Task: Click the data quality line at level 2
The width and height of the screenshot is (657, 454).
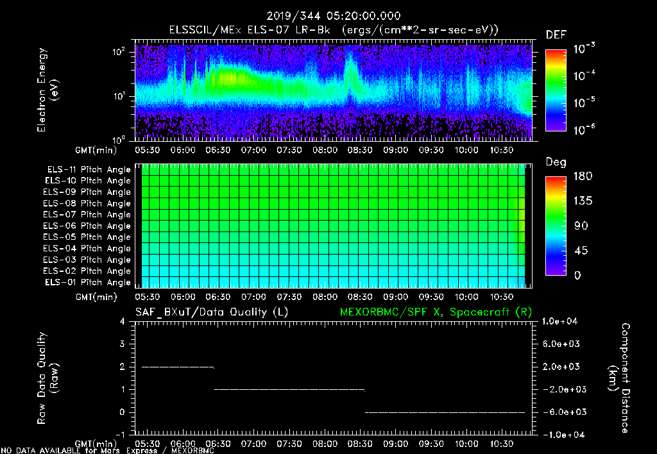Action: click(178, 367)
